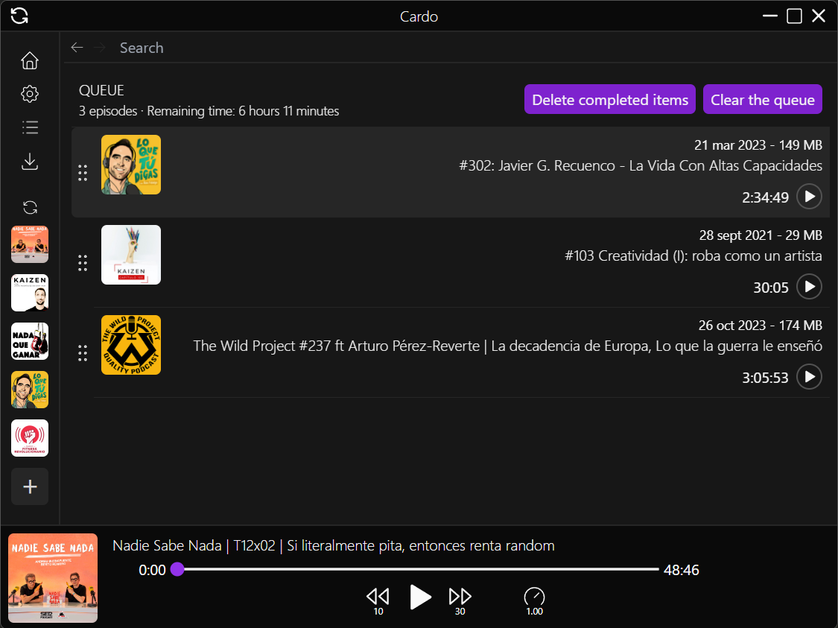838x628 pixels.
Task: Open Kaizen episode cover in queue
Action: click(x=131, y=255)
